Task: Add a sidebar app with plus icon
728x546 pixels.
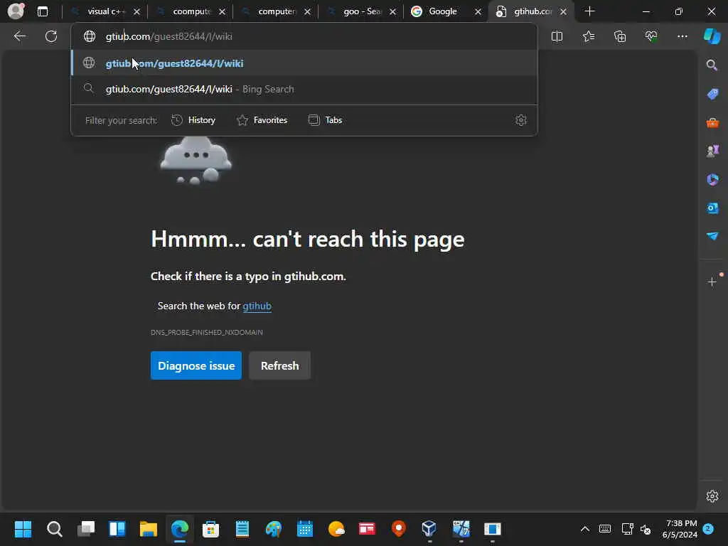Action: (712, 282)
